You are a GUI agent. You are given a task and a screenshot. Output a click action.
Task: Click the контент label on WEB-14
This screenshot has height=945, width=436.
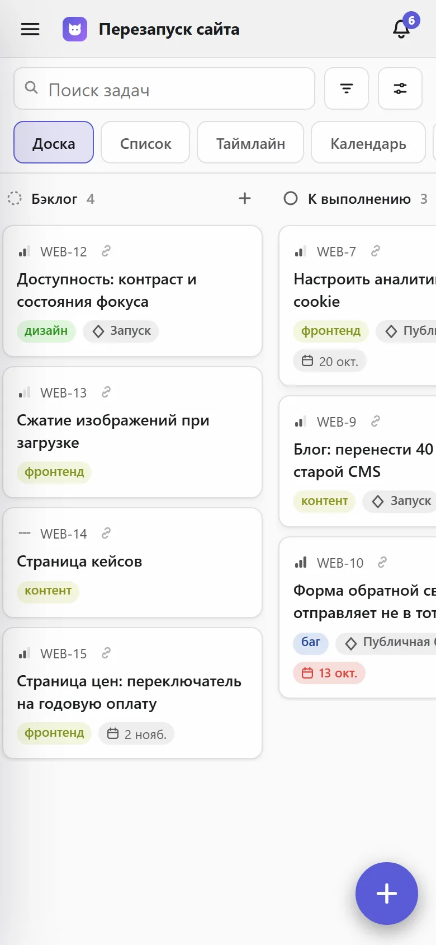point(48,591)
